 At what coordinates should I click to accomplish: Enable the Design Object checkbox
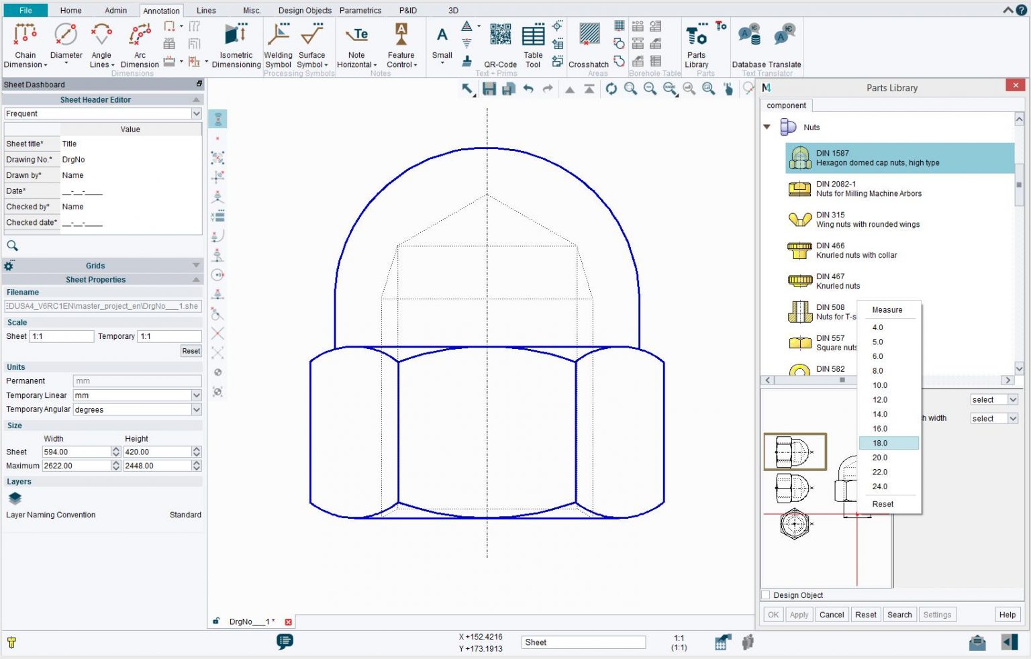765,595
